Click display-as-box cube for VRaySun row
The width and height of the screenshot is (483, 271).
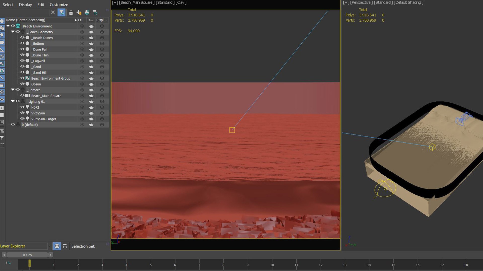102,113
